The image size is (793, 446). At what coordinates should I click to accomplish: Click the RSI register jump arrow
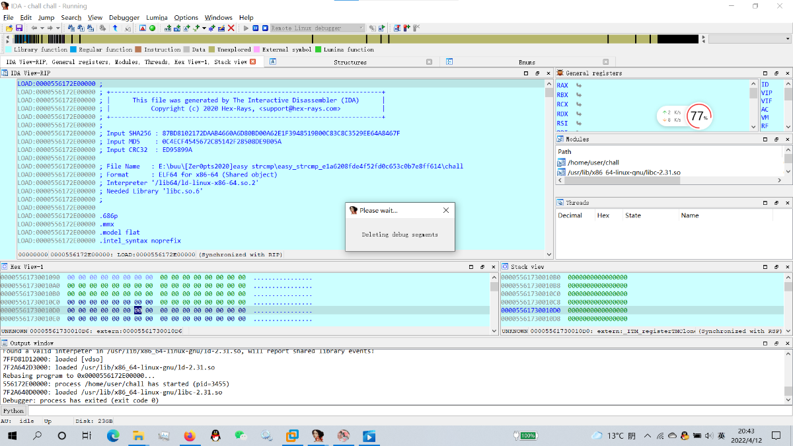(x=579, y=124)
